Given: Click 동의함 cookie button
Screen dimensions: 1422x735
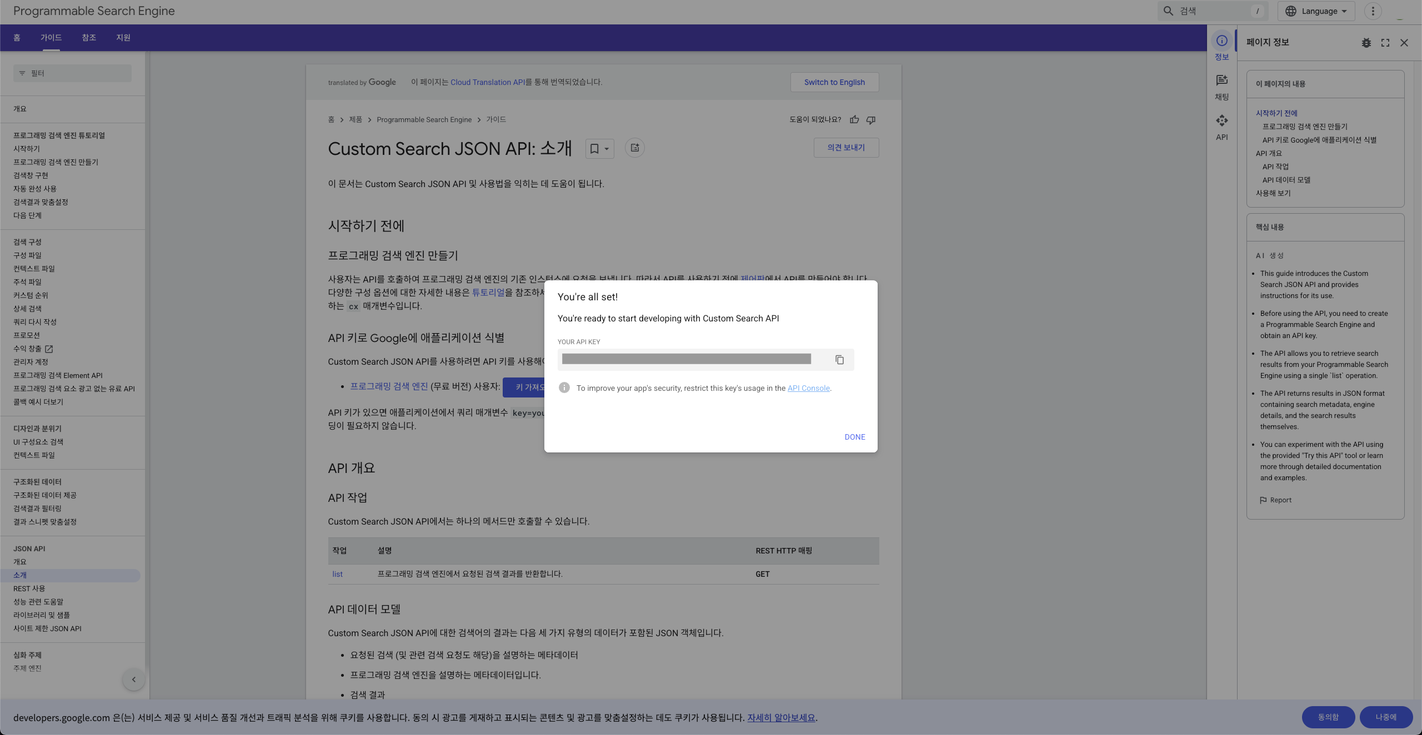Looking at the screenshot, I should [x=1328, y=717].
